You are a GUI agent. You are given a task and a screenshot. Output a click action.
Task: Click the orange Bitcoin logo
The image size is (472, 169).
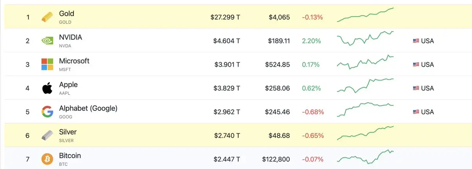tap(47, 159)
